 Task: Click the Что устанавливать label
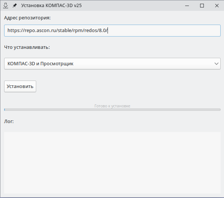27,47
